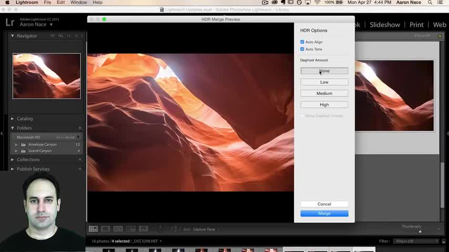
Task: Set Deghost Amount to High
Action: click(324, 104)
